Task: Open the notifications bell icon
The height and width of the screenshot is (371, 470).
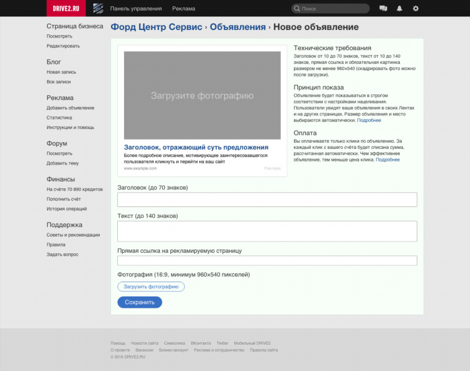Action: point(399,8)
